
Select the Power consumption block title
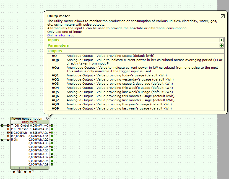pos(27,119)
